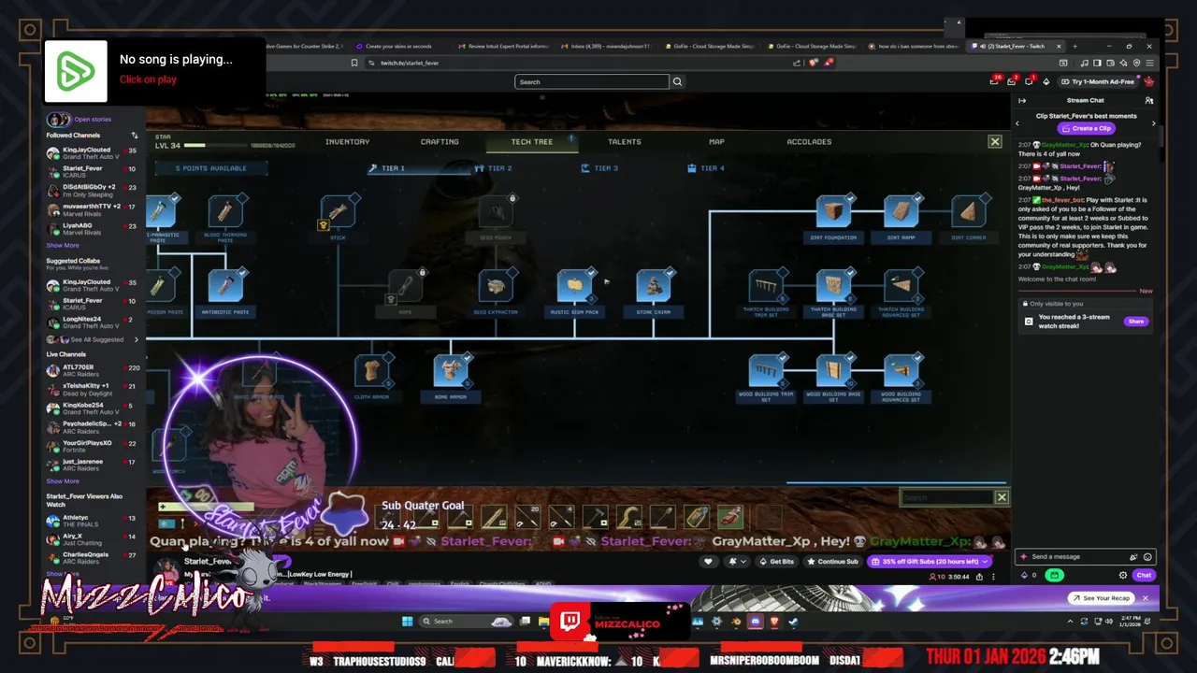Click the See Your Recap button
This screenshot has height=673, width=1197.
pos(1101,598)
